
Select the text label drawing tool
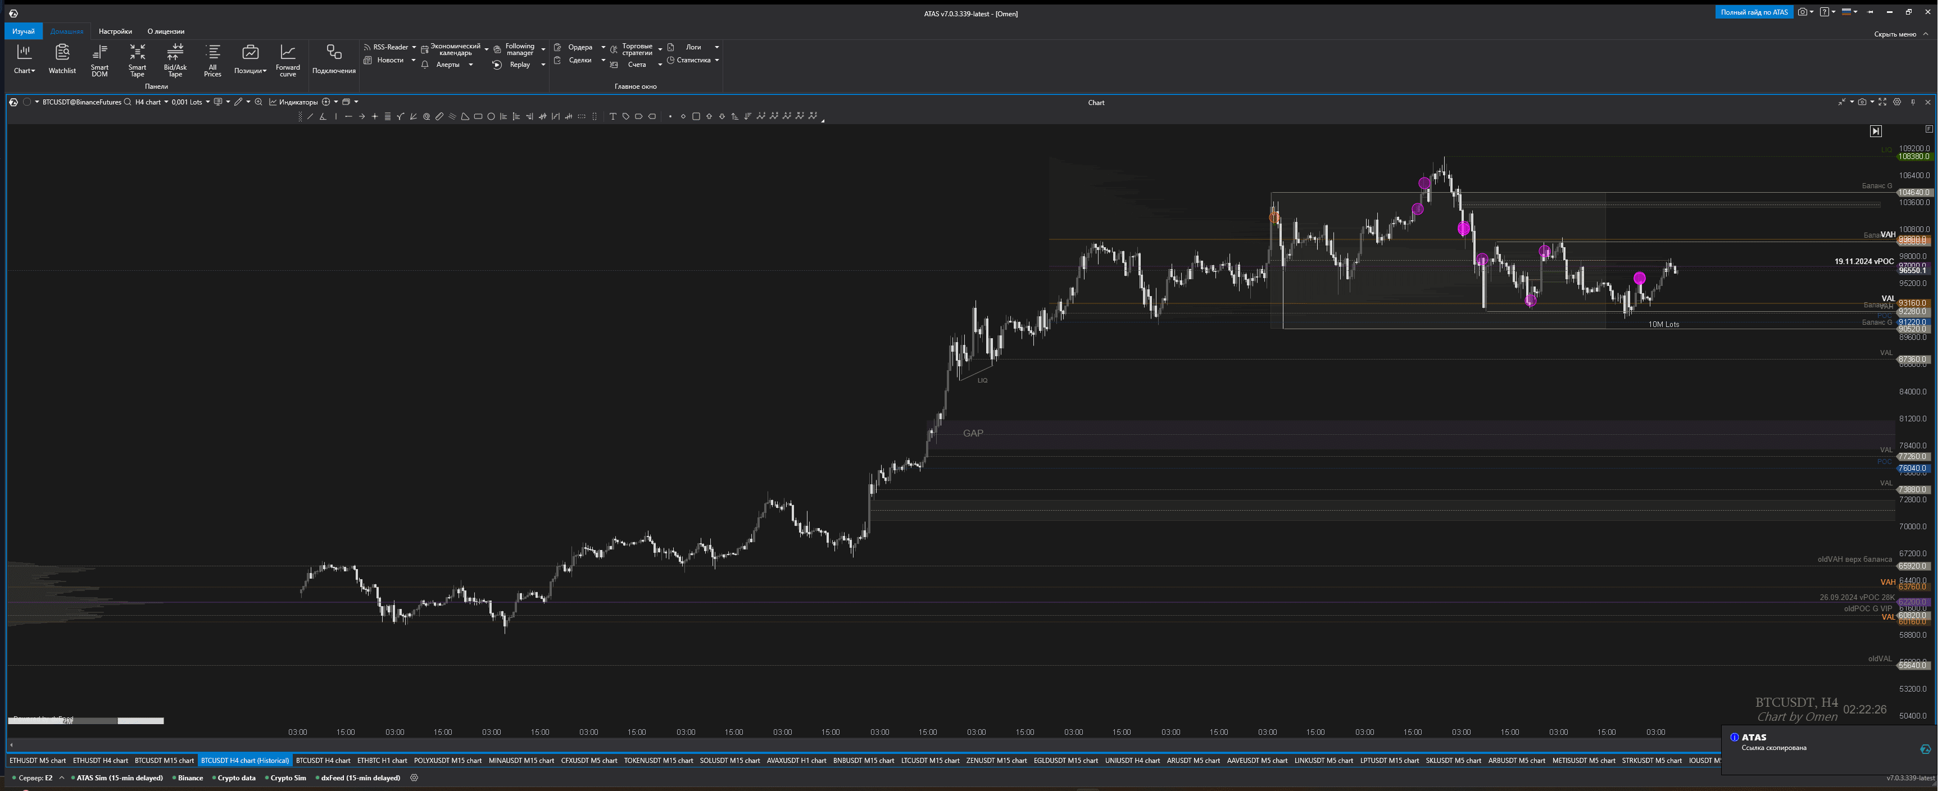613,116
